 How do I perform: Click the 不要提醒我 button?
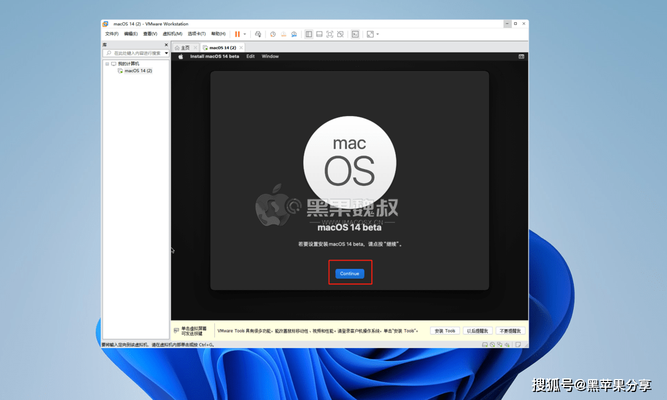tap(511, 331)
